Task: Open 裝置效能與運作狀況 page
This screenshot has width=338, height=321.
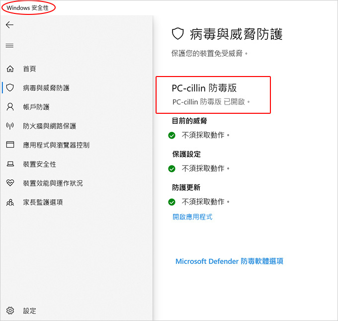Action: (x=53, y=183)
